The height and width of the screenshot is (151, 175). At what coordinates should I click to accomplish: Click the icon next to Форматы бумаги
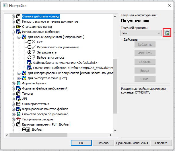19,83
